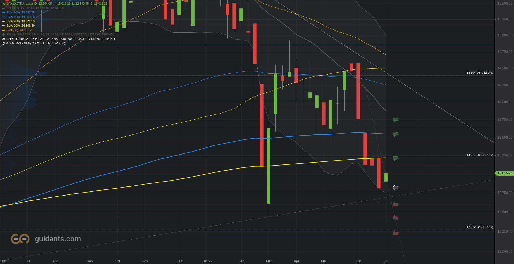
Task: Open the 07.06.2021 - 04.07.2022 date range selector
Action: tap(23, 43)
